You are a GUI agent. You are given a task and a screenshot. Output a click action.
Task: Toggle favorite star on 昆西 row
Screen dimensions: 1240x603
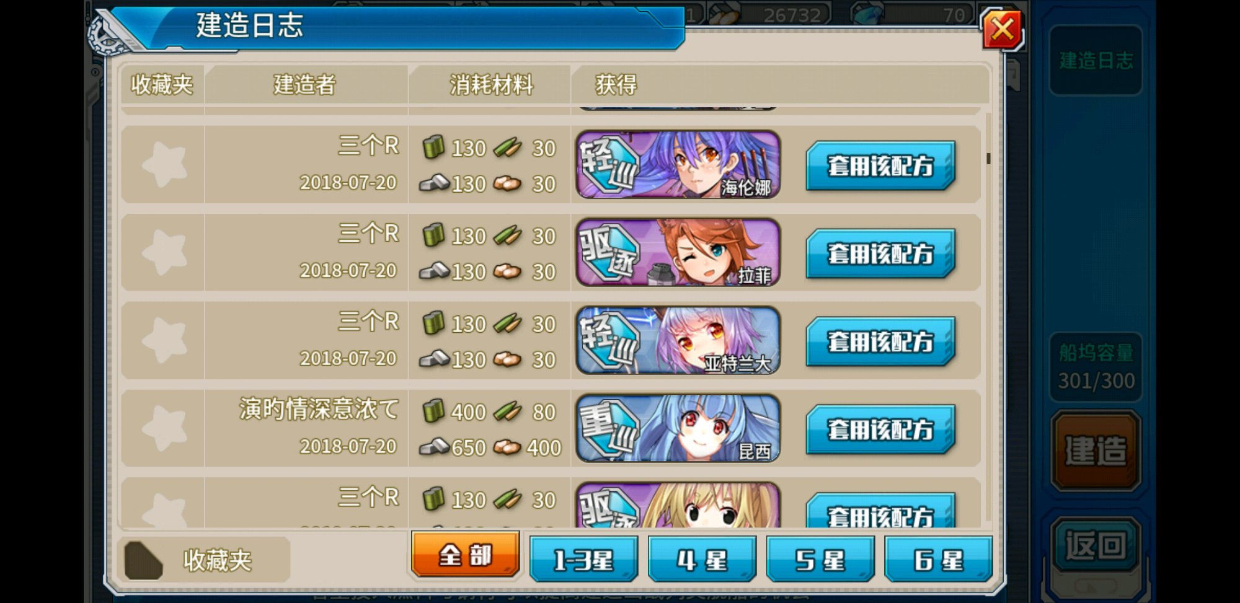coord(164,428)
